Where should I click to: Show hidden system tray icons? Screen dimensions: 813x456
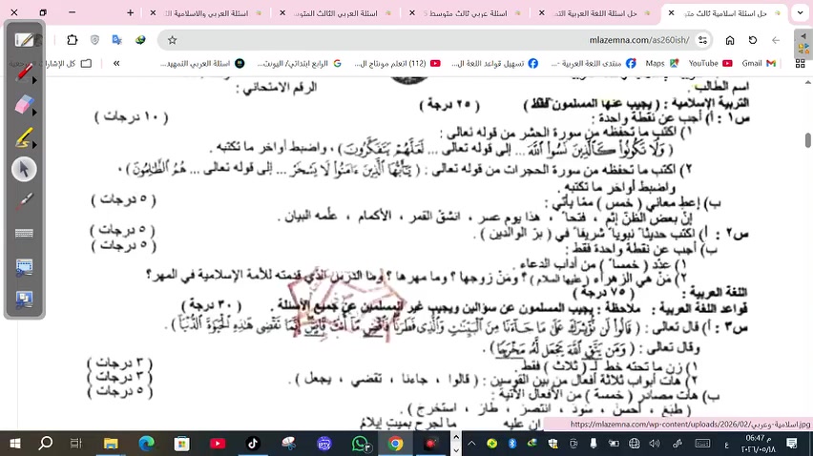click(x=471, y=443)
